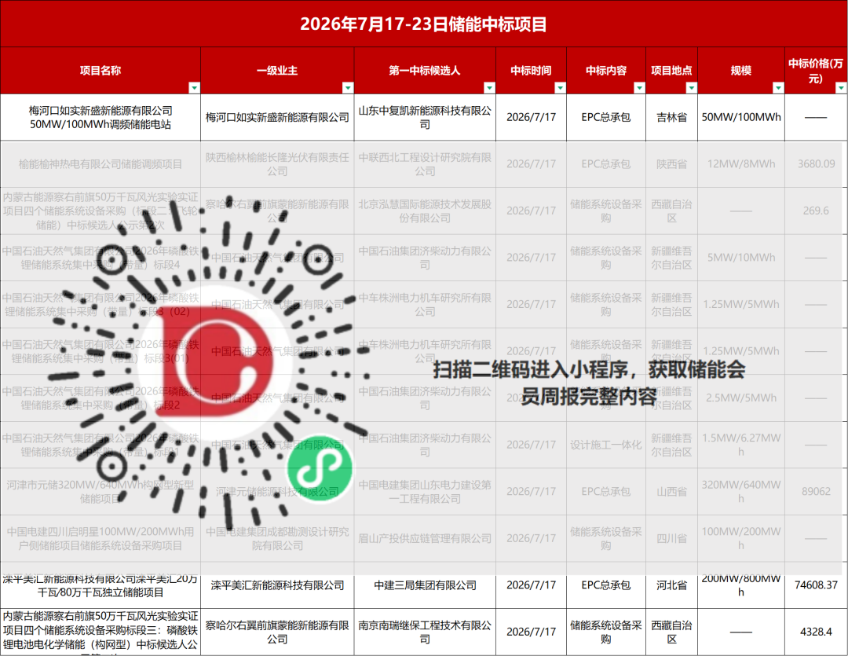This screenshot has width=848, height=656.
Task: Select the 陕西省 location cell
Action: (x=671, y=164)
